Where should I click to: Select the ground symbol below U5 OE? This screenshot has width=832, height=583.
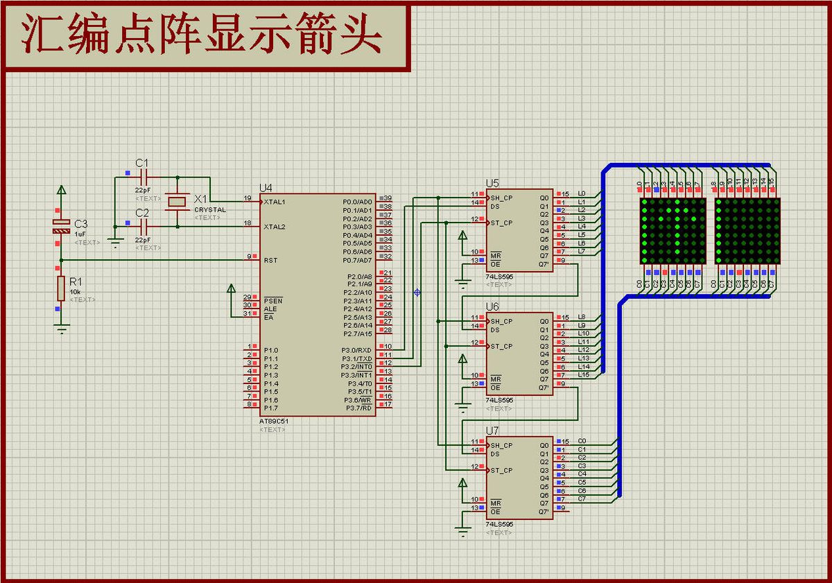pyautogui.click(x=463, y=283)
